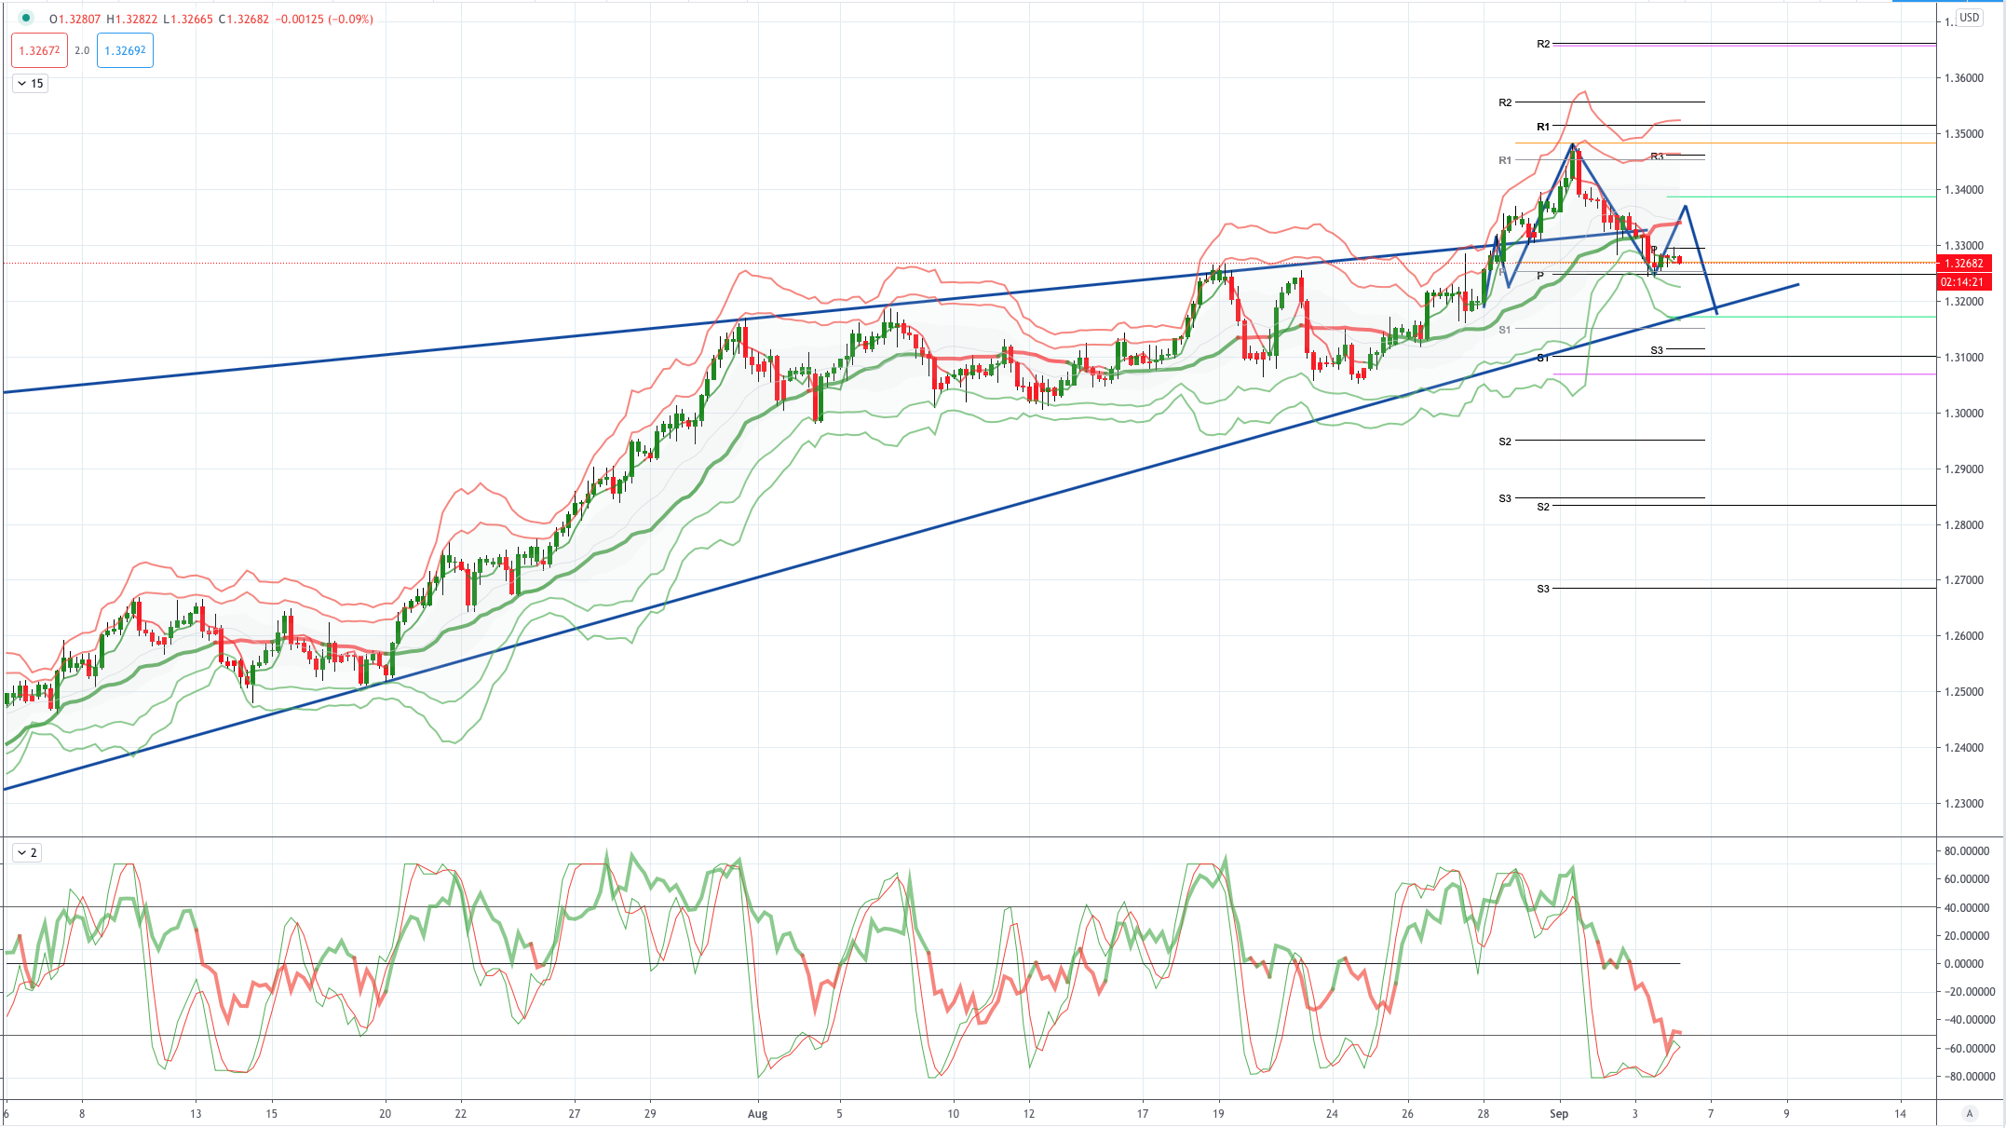This screenshot has width=2006, height=1128.
Task: Click the 1.34000 price axis label
Action: pos(1963,190)
